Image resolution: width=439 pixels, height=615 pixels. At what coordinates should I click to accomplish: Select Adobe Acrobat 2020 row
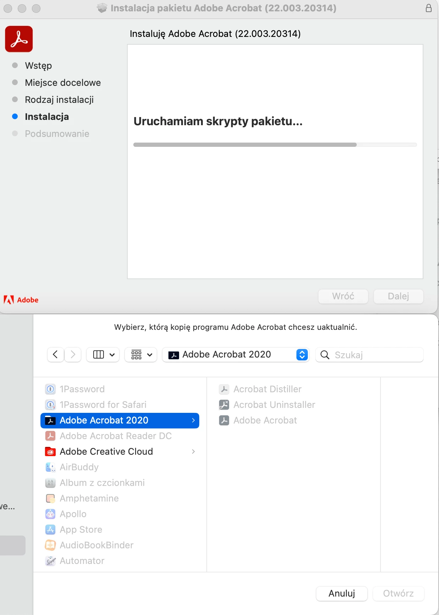pyautogui.click(x=120, y=420)
